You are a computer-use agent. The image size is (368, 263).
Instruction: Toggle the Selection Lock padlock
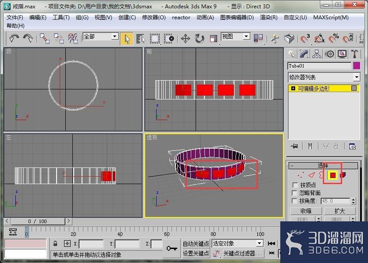(x=55, y=244)
